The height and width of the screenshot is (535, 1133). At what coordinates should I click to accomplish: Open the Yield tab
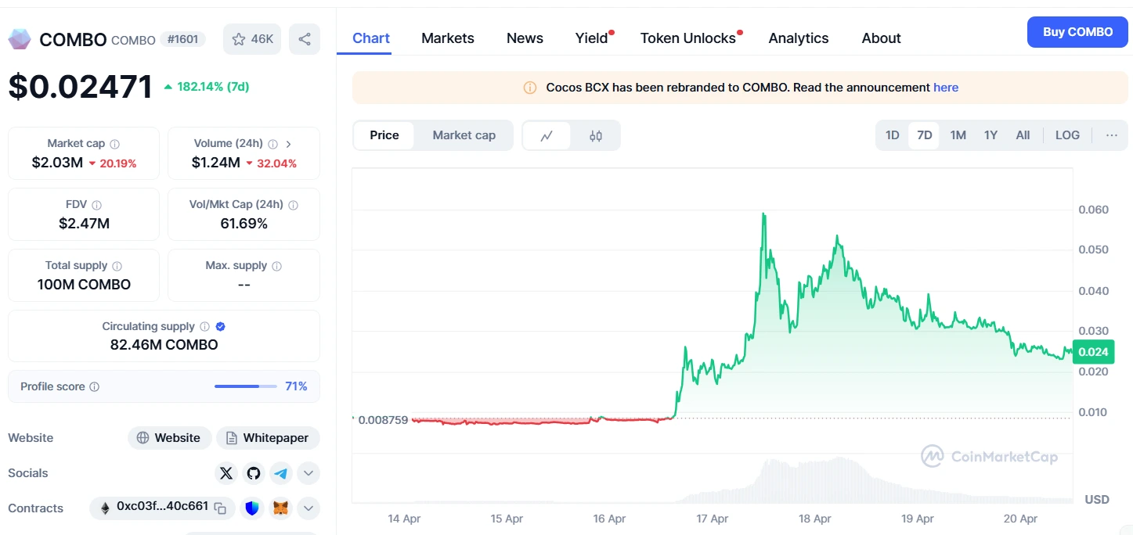point(592,38)
